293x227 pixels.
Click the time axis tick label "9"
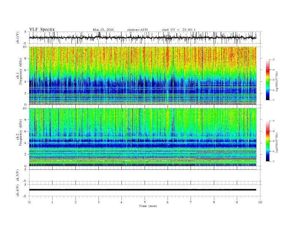(237, 202)
